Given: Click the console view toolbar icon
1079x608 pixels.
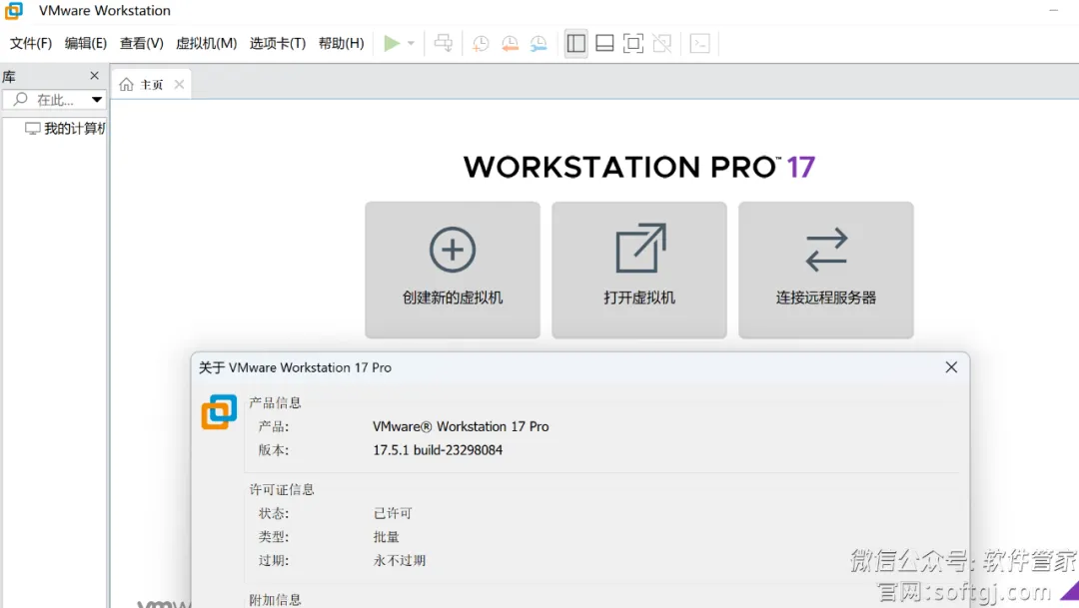Looking at the screenshot, I should 699,43.
